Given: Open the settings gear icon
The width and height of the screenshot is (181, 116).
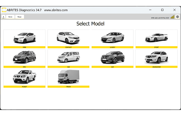Looking at the screenshot, I should (177, 17).
